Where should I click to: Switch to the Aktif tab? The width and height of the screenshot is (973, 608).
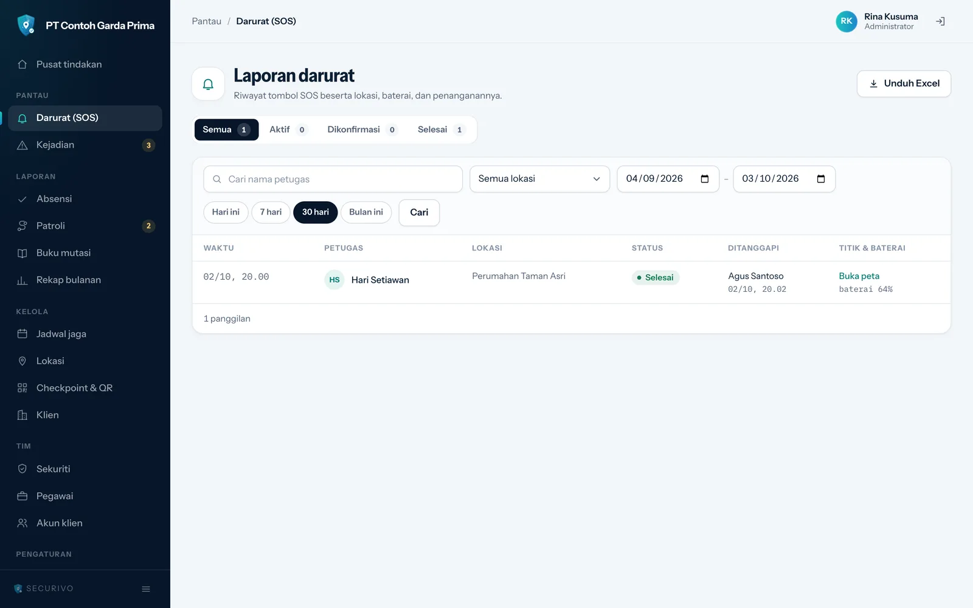pyautogui.click(x=288, y=130)
